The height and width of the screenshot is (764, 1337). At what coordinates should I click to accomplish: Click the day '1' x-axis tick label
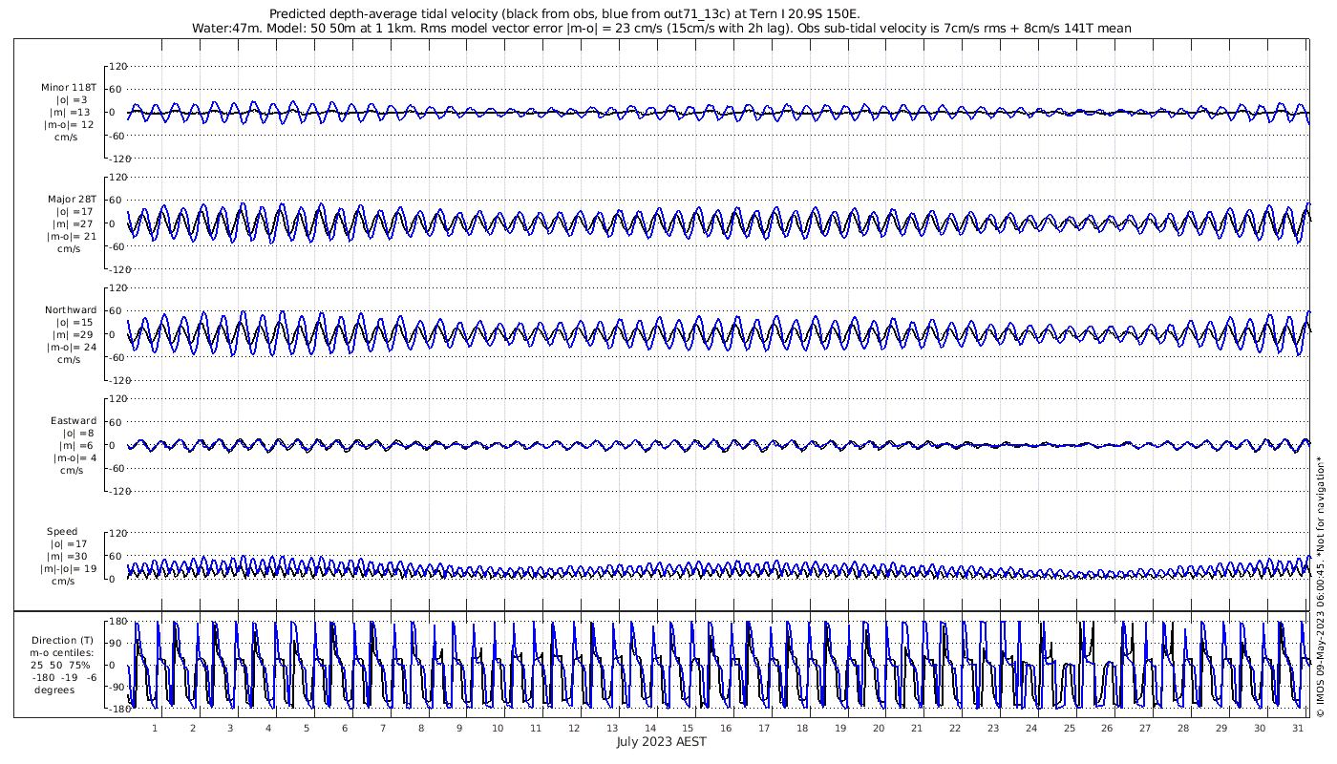pyautogui.click(x=155, y=727)
